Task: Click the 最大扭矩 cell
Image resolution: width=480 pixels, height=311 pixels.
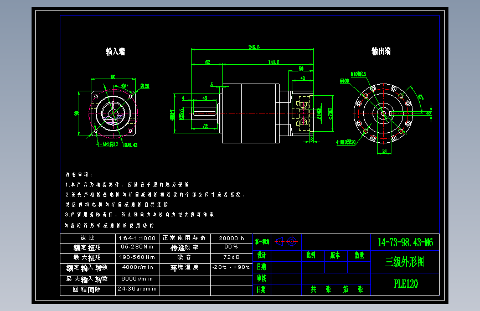Action: (x=87, y=258)
